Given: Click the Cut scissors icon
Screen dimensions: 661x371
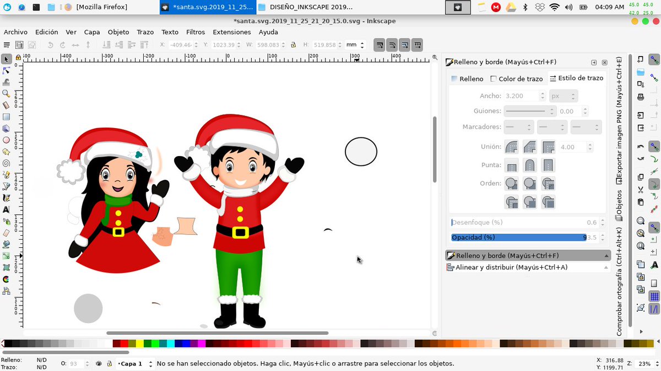Looking at the screenshot, I should pyautogui.click(x=641, y=190).
